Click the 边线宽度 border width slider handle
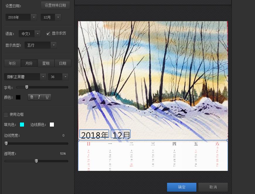 tap(6, 143)
